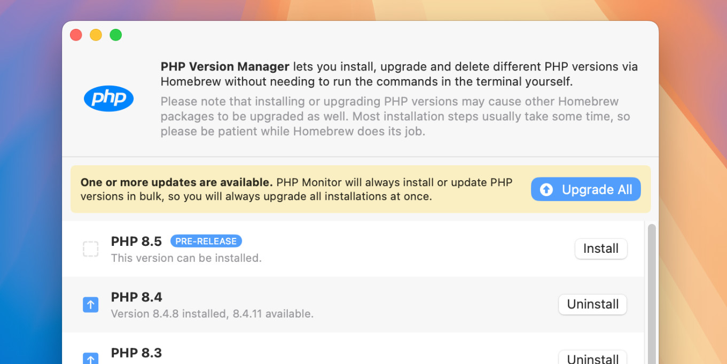The width and height of the screenshot is (727, 364).
Task: Install PHP 8.5
Action: (600, 249)
